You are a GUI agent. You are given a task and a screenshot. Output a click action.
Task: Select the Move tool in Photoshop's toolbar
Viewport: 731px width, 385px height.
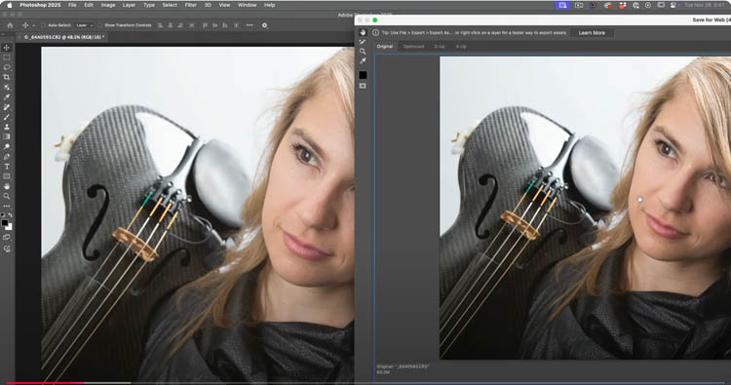point(7,48)
